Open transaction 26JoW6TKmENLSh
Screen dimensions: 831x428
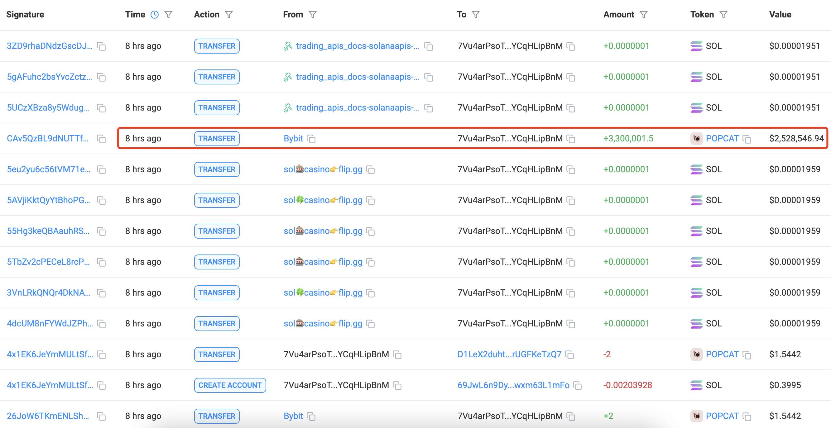[x=48, y=416]
